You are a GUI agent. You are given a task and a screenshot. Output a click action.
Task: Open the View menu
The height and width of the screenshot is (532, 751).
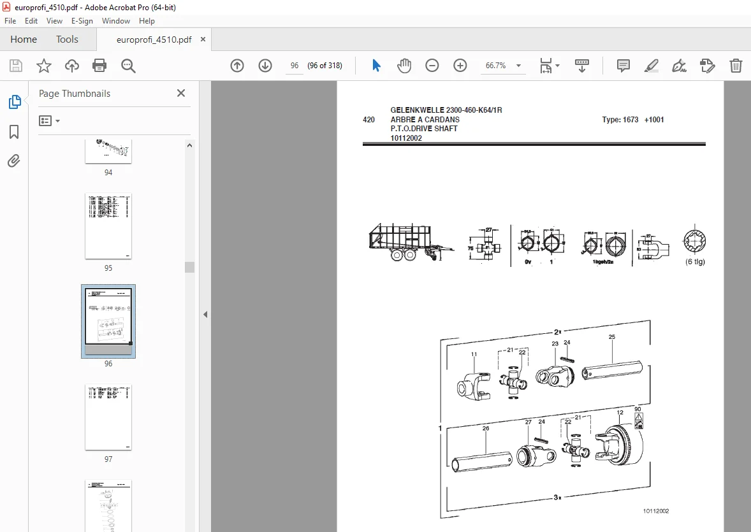pos(54,21)
